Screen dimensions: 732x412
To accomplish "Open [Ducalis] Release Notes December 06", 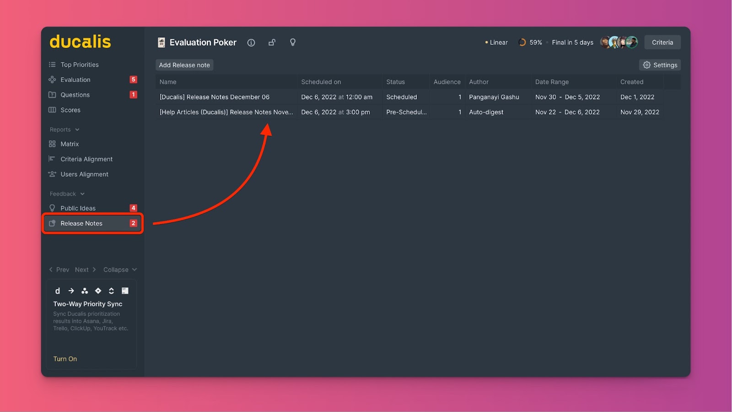I will [214, 97].
